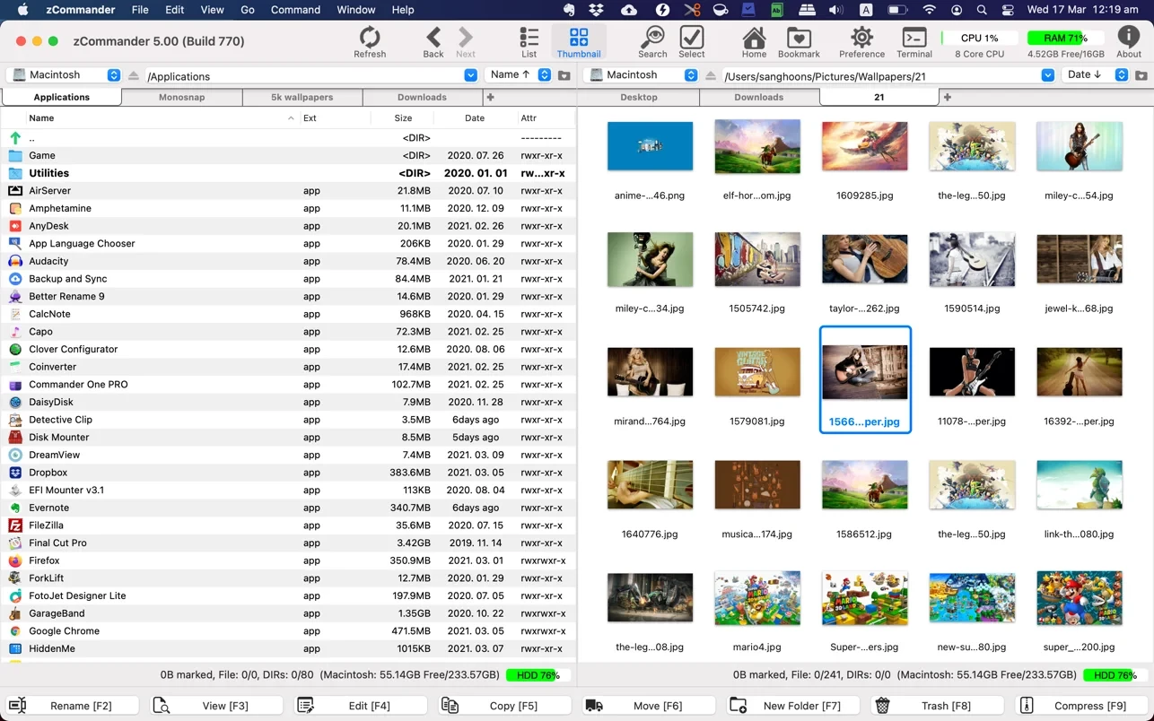Screen dimensions: 1154x721
Task: Toggle sort order on Name column header
Action: [x=41, y=118]
